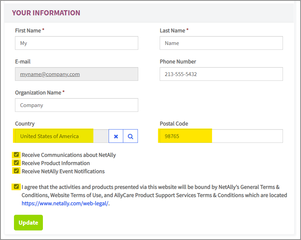This screenshot has width=301, height=240.
Task: Toggle Receive Product Information checkbox
Action: coord(16,163)
